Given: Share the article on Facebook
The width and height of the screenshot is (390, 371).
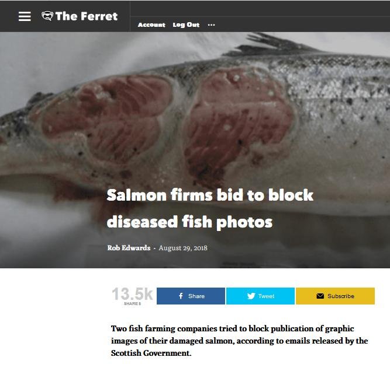Looking at the screenshot, I should tap(191, 296).
